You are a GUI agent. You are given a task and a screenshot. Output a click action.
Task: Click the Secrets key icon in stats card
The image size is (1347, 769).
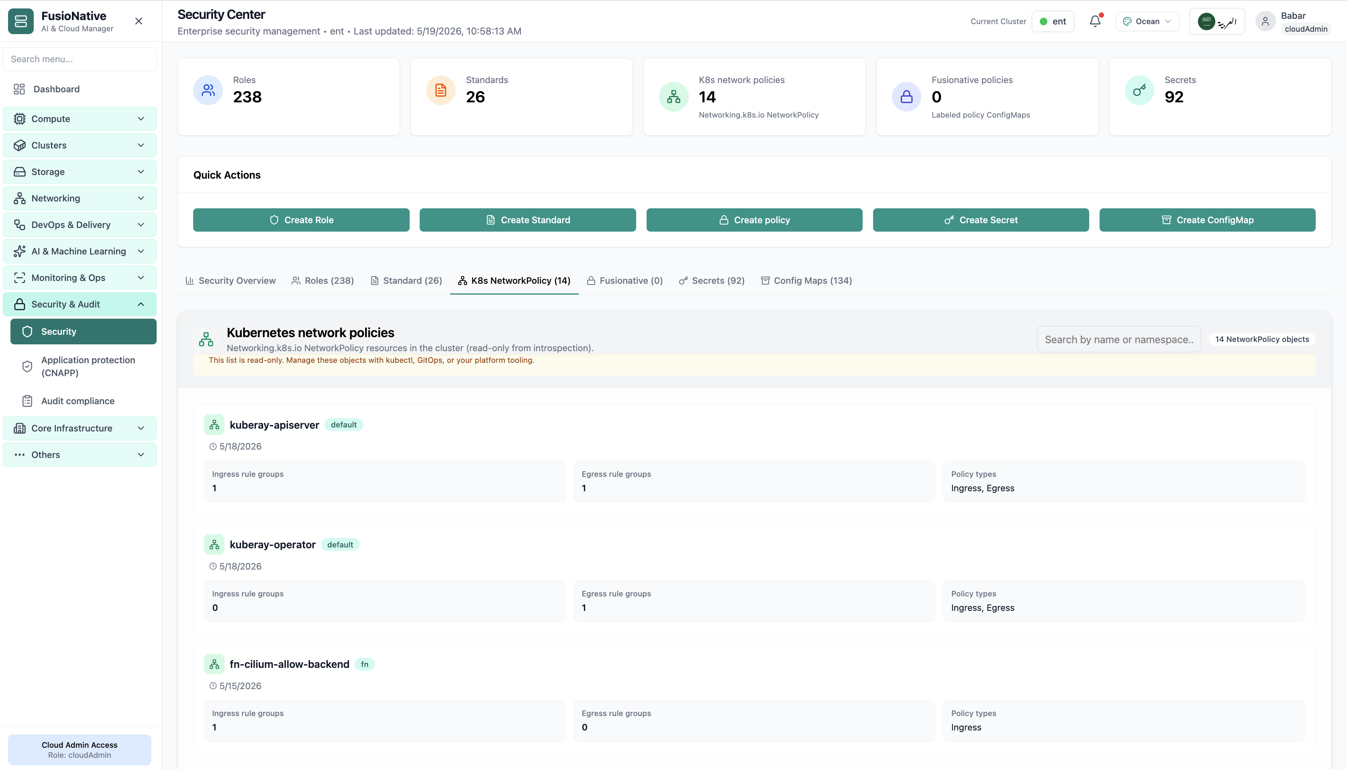(1139, 90)
